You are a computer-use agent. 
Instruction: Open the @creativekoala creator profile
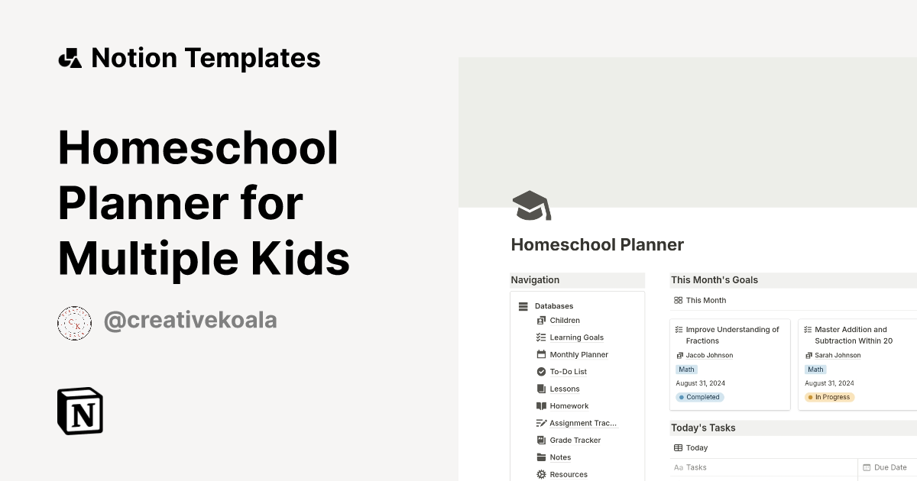point(190,320)
